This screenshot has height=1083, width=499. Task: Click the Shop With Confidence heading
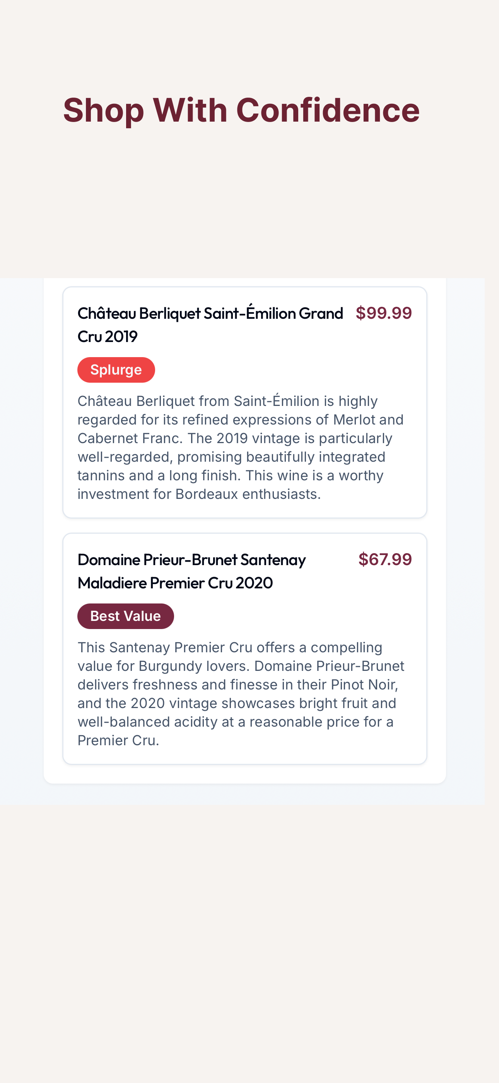[241, 110]
